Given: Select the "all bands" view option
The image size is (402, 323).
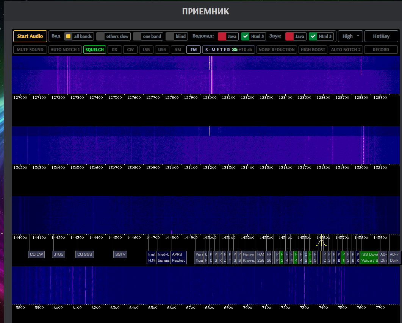Looking at the screenshot, I should click(x=79, y=36).
